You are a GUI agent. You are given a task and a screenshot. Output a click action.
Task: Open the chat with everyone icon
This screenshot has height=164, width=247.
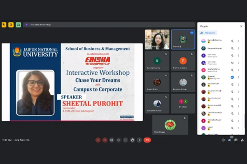click(236, 140)
